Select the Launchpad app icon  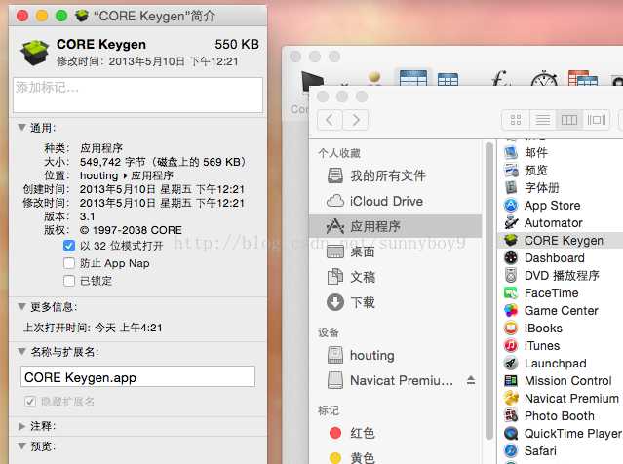[511, 363]
